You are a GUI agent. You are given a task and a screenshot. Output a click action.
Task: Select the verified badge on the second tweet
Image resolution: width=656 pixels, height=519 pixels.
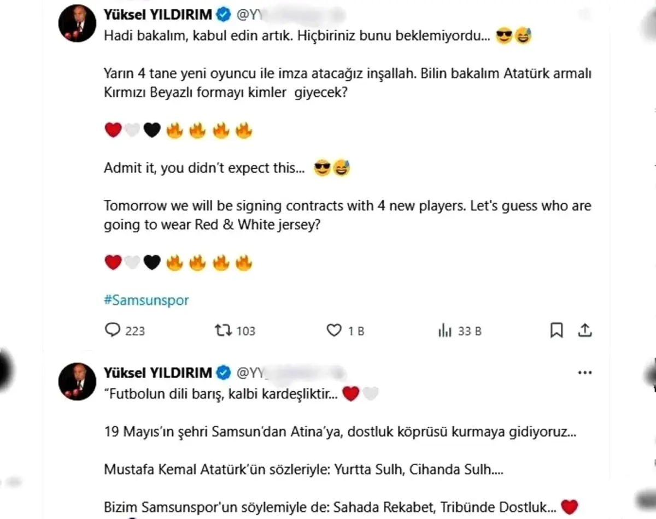pos(223,373)
